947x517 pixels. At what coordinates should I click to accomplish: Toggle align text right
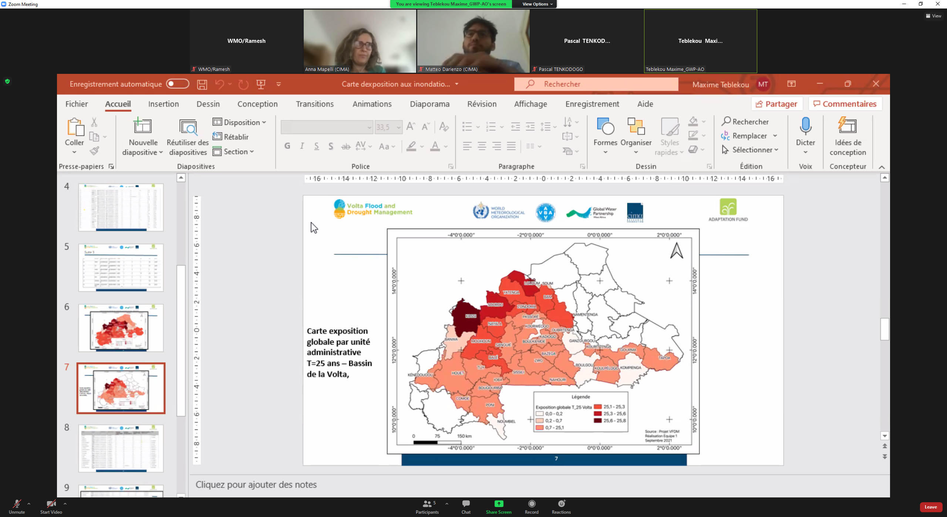[x=496, y=146]
